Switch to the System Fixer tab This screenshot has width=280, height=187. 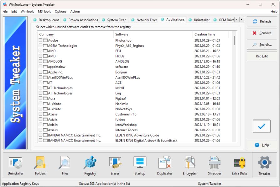tap(114, 20)
